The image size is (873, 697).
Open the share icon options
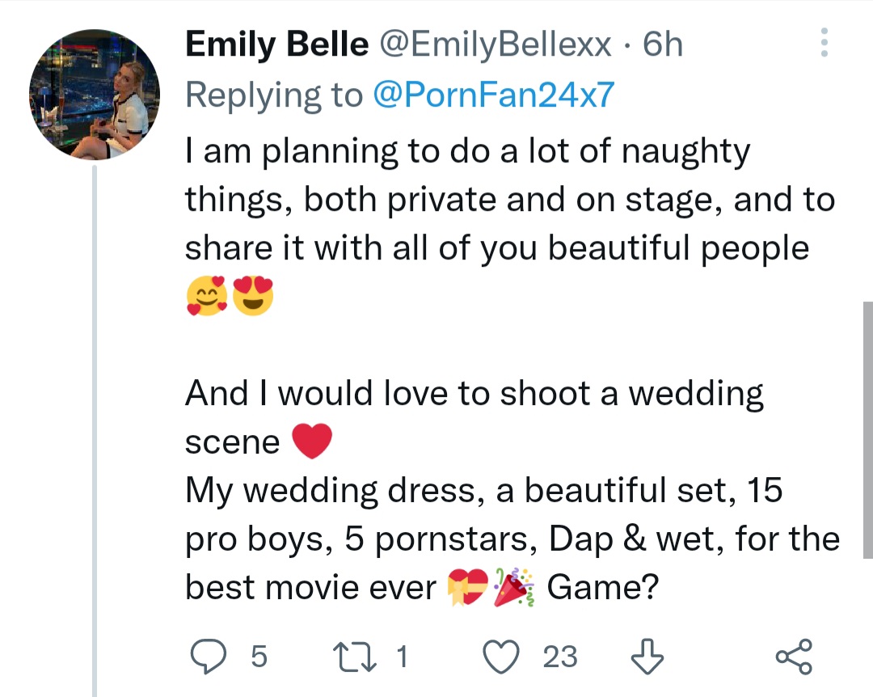(x=792, y=657)
